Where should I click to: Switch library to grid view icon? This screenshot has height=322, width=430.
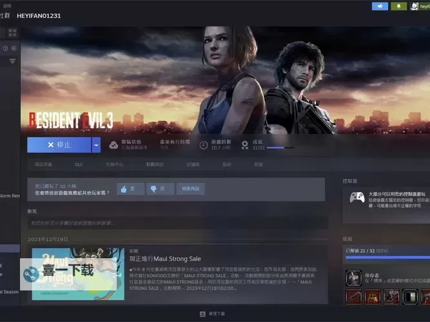(12, 32)
